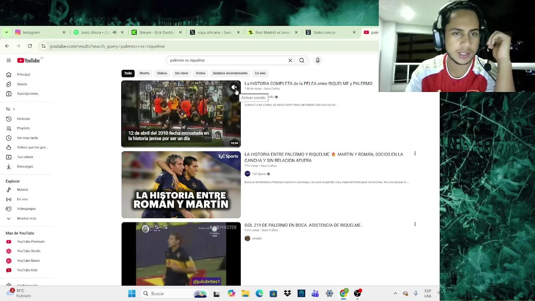Click the YouTube logo

tap(28, 61)
